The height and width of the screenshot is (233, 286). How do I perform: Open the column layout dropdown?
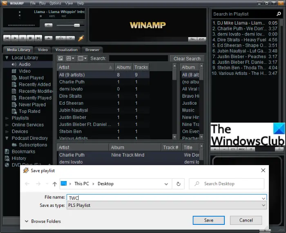pos(82,58)
